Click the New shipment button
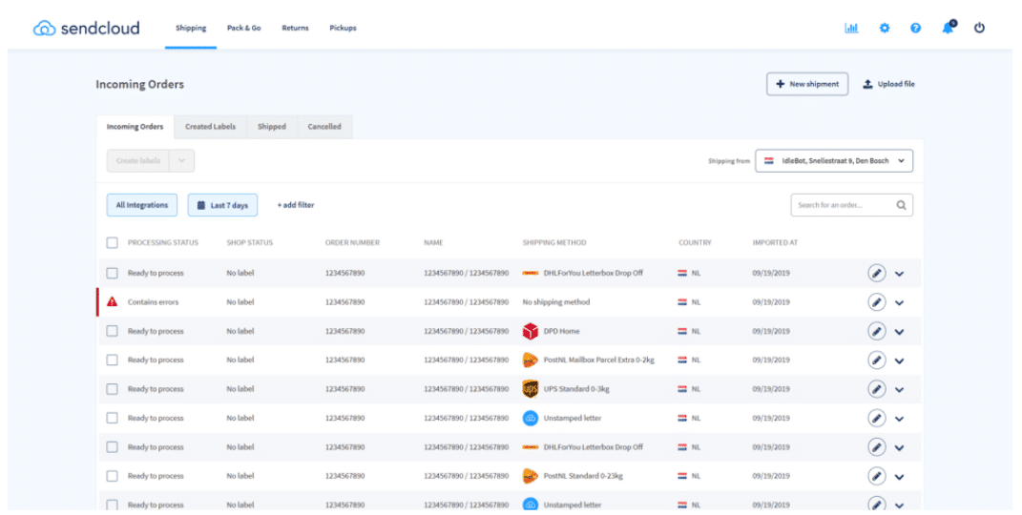The width and height of the screenshot is (1022, 515). click(x=807, y=84)
